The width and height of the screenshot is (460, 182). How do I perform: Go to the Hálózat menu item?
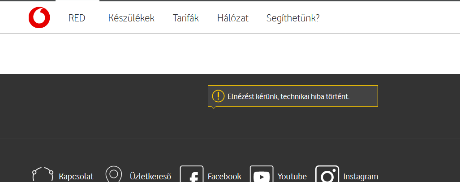pos(232,18)
